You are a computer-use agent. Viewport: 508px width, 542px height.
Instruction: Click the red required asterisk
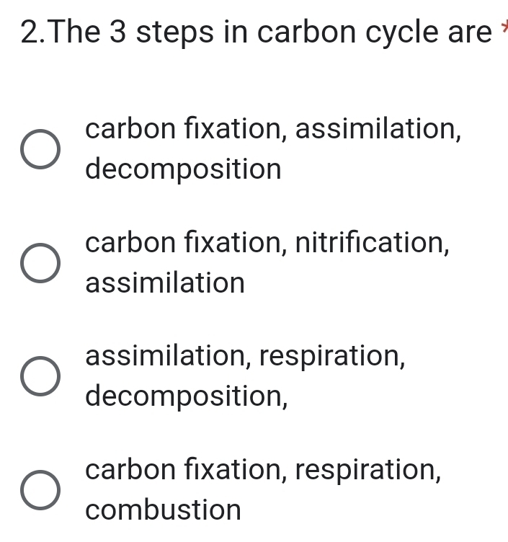click(x=504, y=26)
